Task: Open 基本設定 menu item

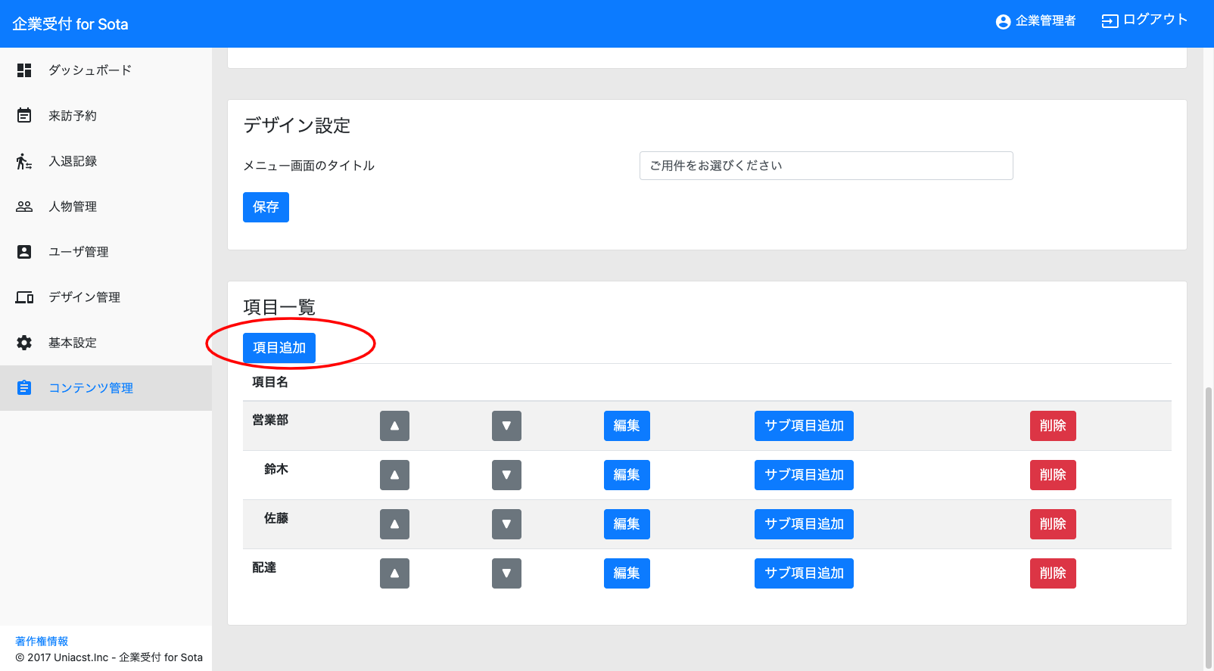Action: [x=106, y=343]
